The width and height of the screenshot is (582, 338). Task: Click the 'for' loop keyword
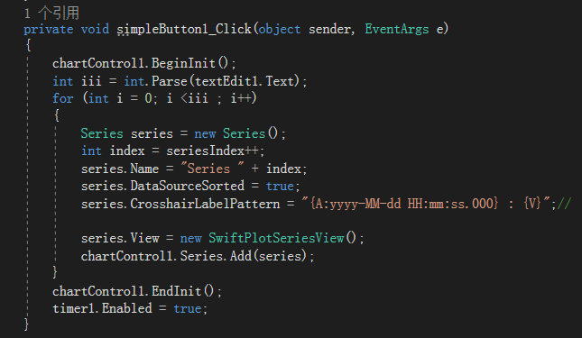[63, 98]
